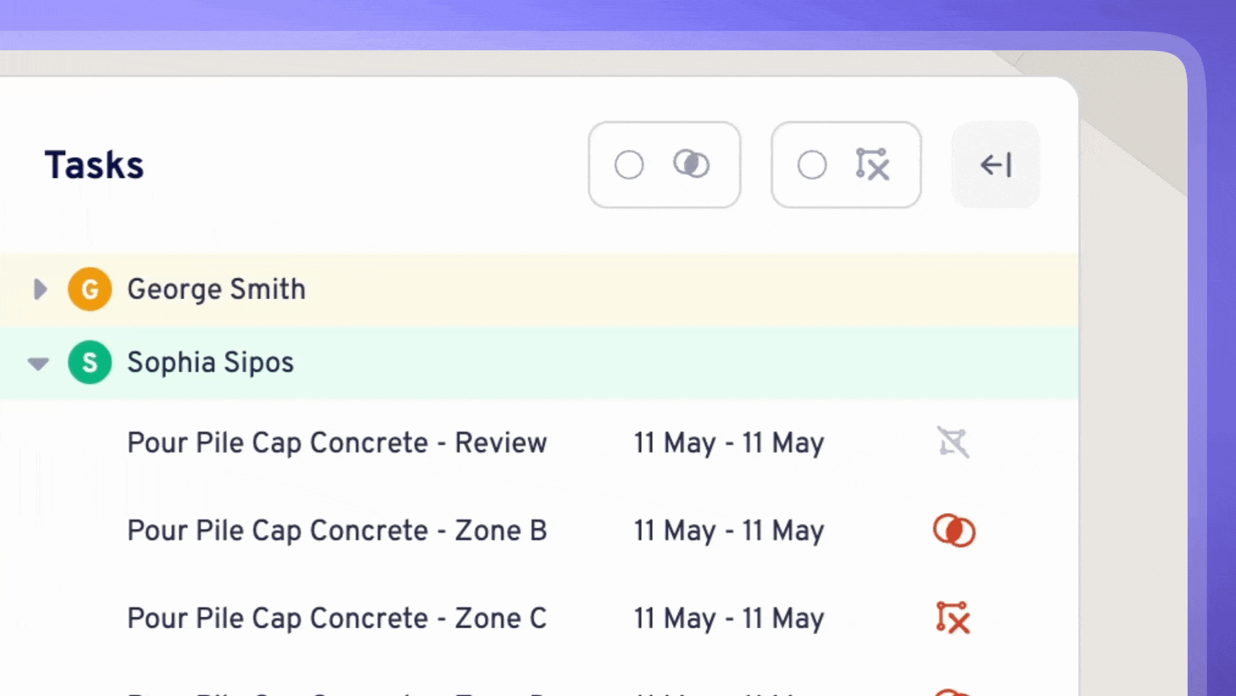Open Pour Pile Cap Concrete - Review task
1236x696 pixels.
337,443
